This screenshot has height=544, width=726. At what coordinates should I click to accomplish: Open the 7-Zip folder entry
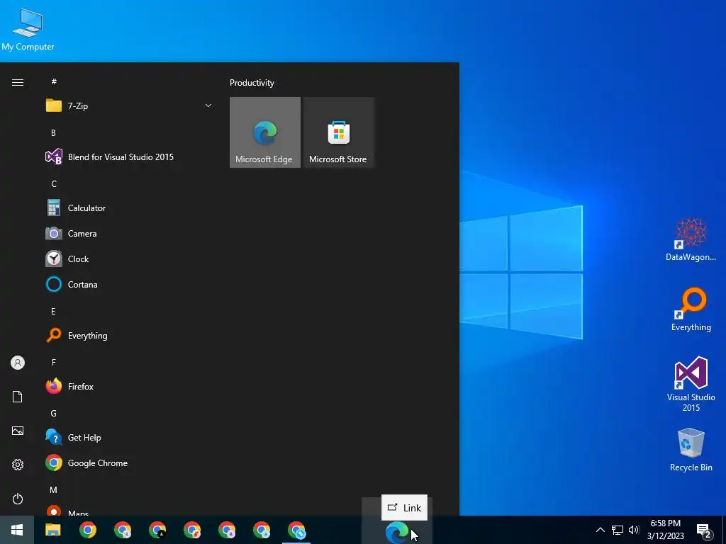(x=129, y=106)
